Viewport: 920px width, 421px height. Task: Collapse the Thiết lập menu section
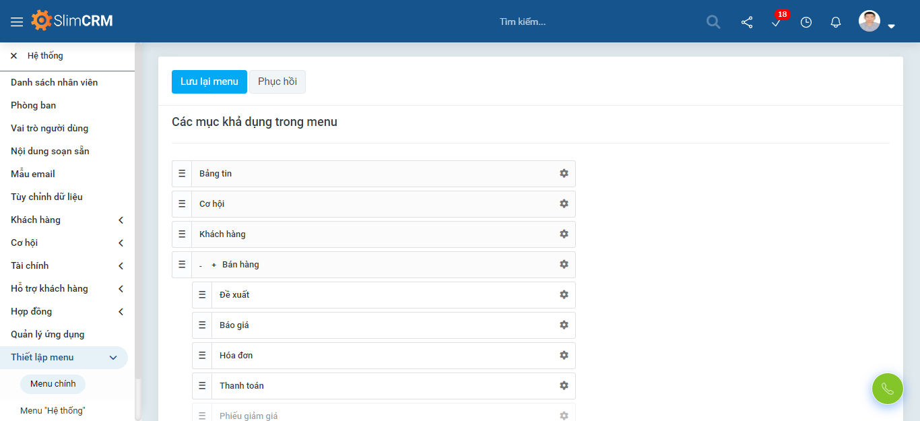pyautogui.click(x=113, y=358)
